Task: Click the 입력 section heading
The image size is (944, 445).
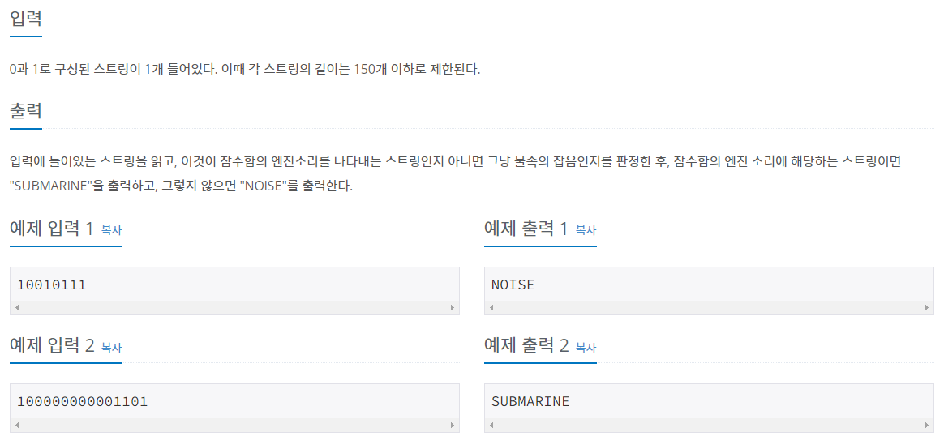Action: pyautogui.click(x=25, y=18)
